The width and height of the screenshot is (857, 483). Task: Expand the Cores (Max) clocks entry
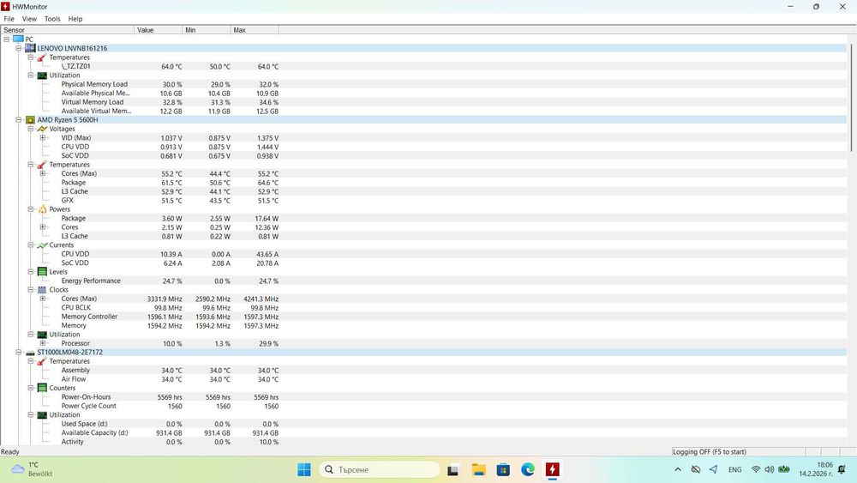43,299
